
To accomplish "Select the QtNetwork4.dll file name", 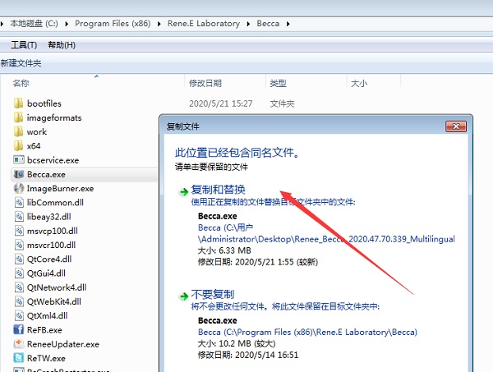I will 57,287.
